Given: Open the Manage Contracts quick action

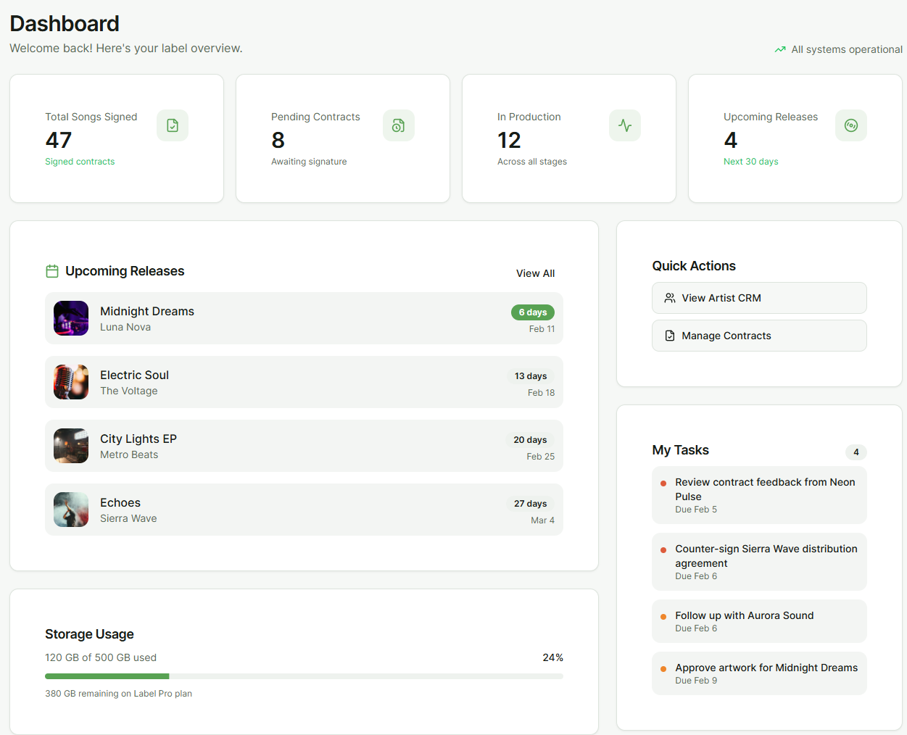Looking at the screenshot, I should 759,336.
